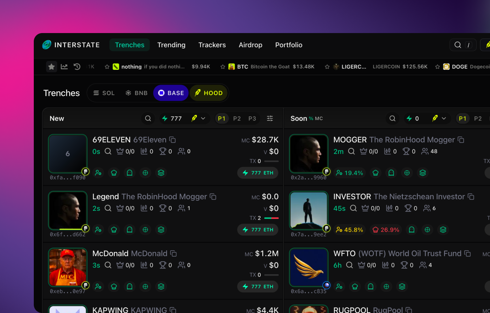Open the favorites star in ticker bar
This screenshot has height=313, width=490.
pos(51,67)
